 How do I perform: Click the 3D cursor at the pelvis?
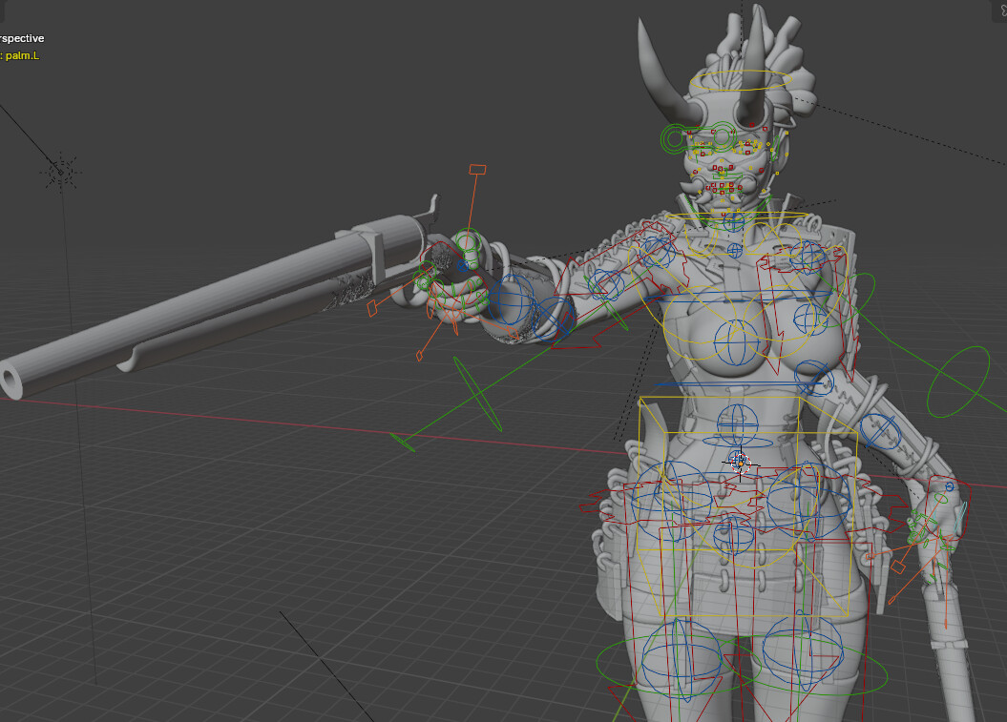tap(740, 464)
